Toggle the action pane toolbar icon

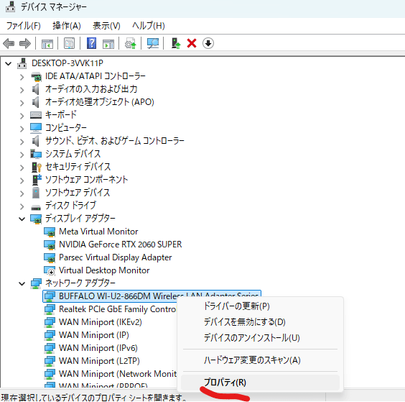click(x=108, y=43)
